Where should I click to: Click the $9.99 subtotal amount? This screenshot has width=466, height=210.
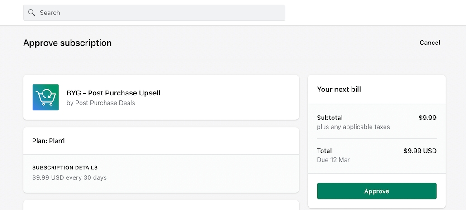coord(427,118)
